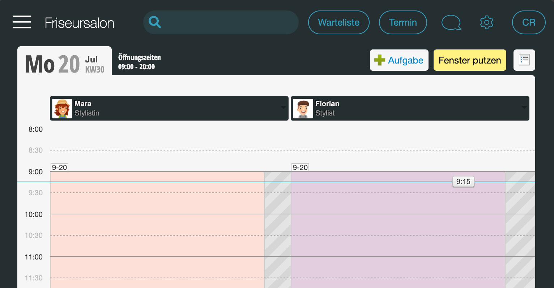Click Florian's avatar picture
This screenshot has height=288, width=554.
tap(303, 109)
